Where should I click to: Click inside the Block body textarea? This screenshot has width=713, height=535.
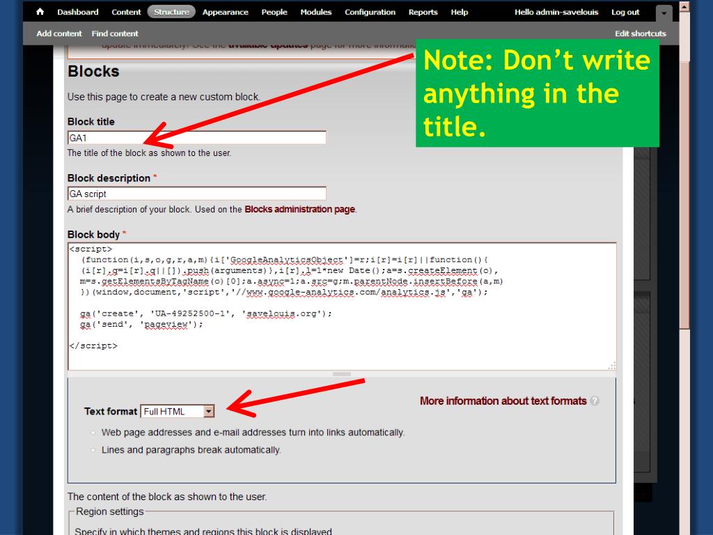click(x=342, y=307)
